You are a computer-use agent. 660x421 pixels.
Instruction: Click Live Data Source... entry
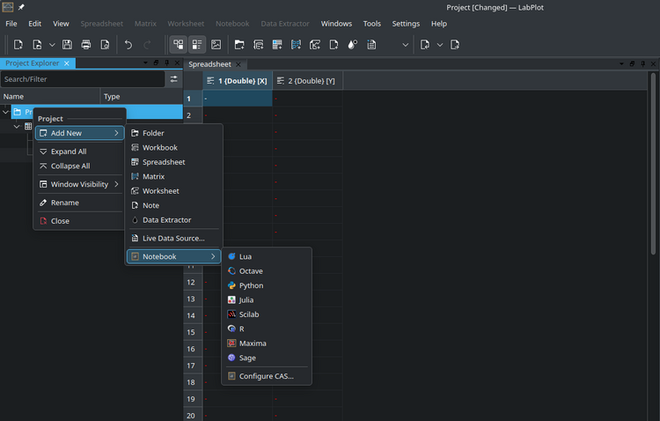173,238
